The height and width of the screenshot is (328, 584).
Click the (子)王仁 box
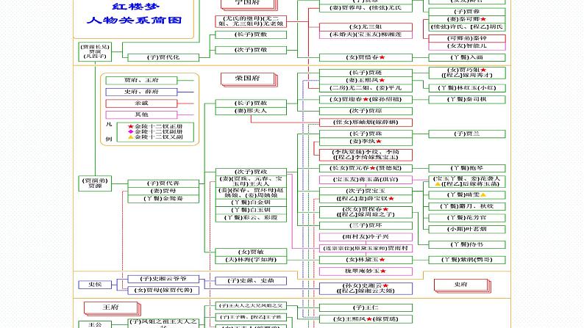click(366, 308)
